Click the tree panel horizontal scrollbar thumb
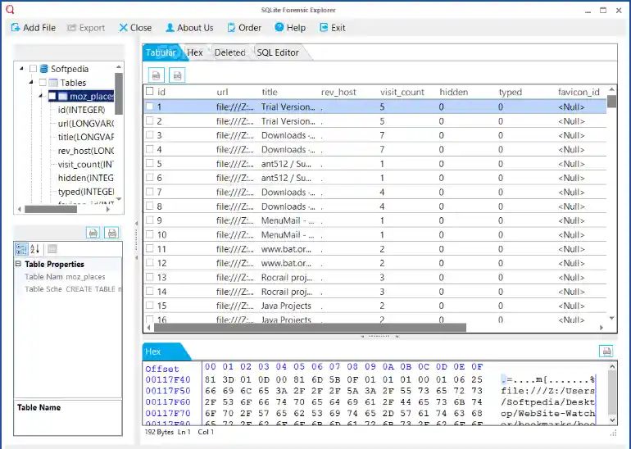The image size is (631, 449). [51, 209]
